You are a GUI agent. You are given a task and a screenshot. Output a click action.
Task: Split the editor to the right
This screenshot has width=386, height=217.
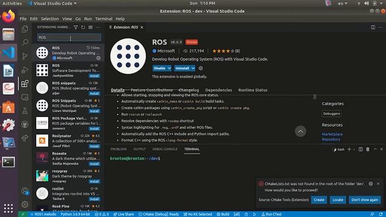(373, 27)
